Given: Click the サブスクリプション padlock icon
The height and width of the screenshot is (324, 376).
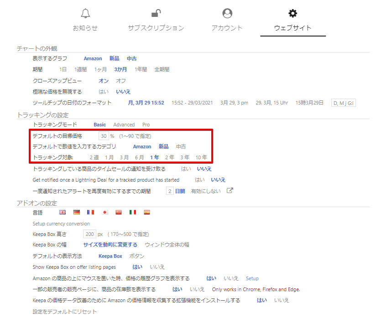Looking at the screenshot, I should pyautogui.click(x=157, y=13).
